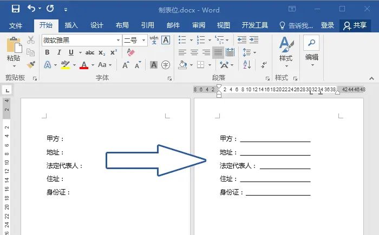Click the 共享 share button
Screen dimensions: 379x235
(x=355, y=25)
